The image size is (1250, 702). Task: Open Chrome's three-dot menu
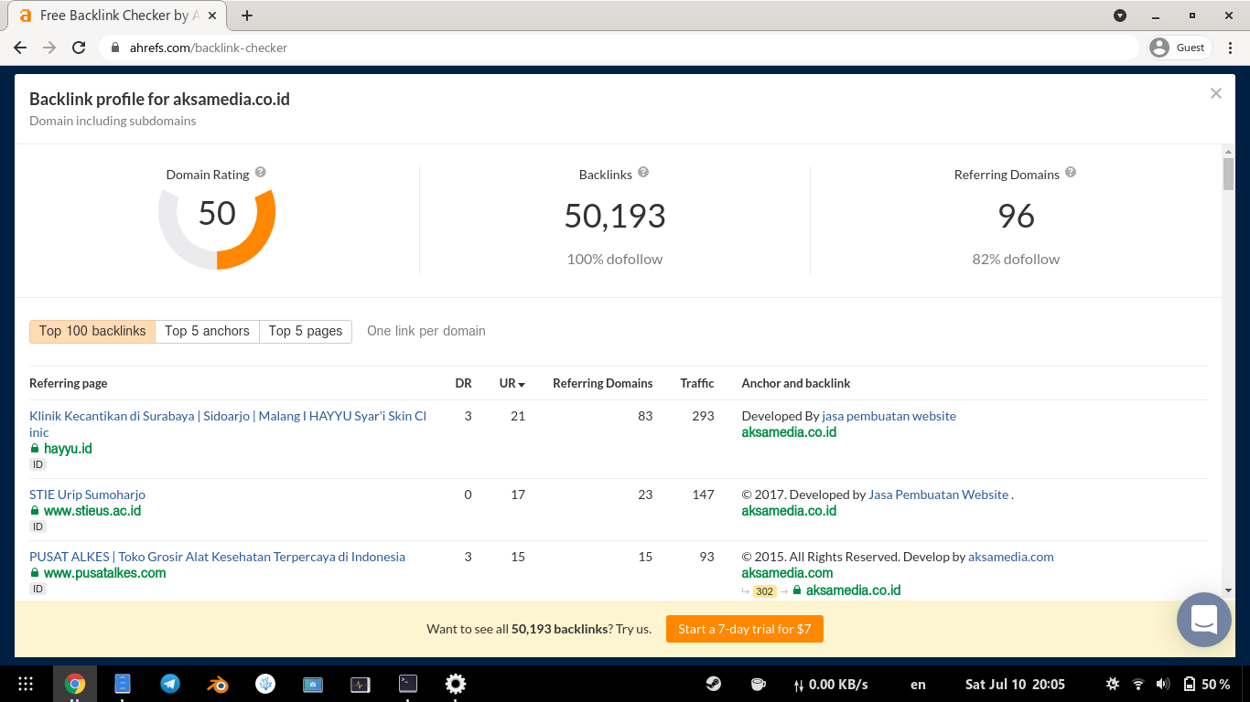[x=1231, y=47]
